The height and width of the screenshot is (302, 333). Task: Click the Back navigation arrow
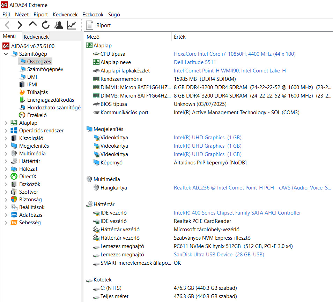pos(7,25)
